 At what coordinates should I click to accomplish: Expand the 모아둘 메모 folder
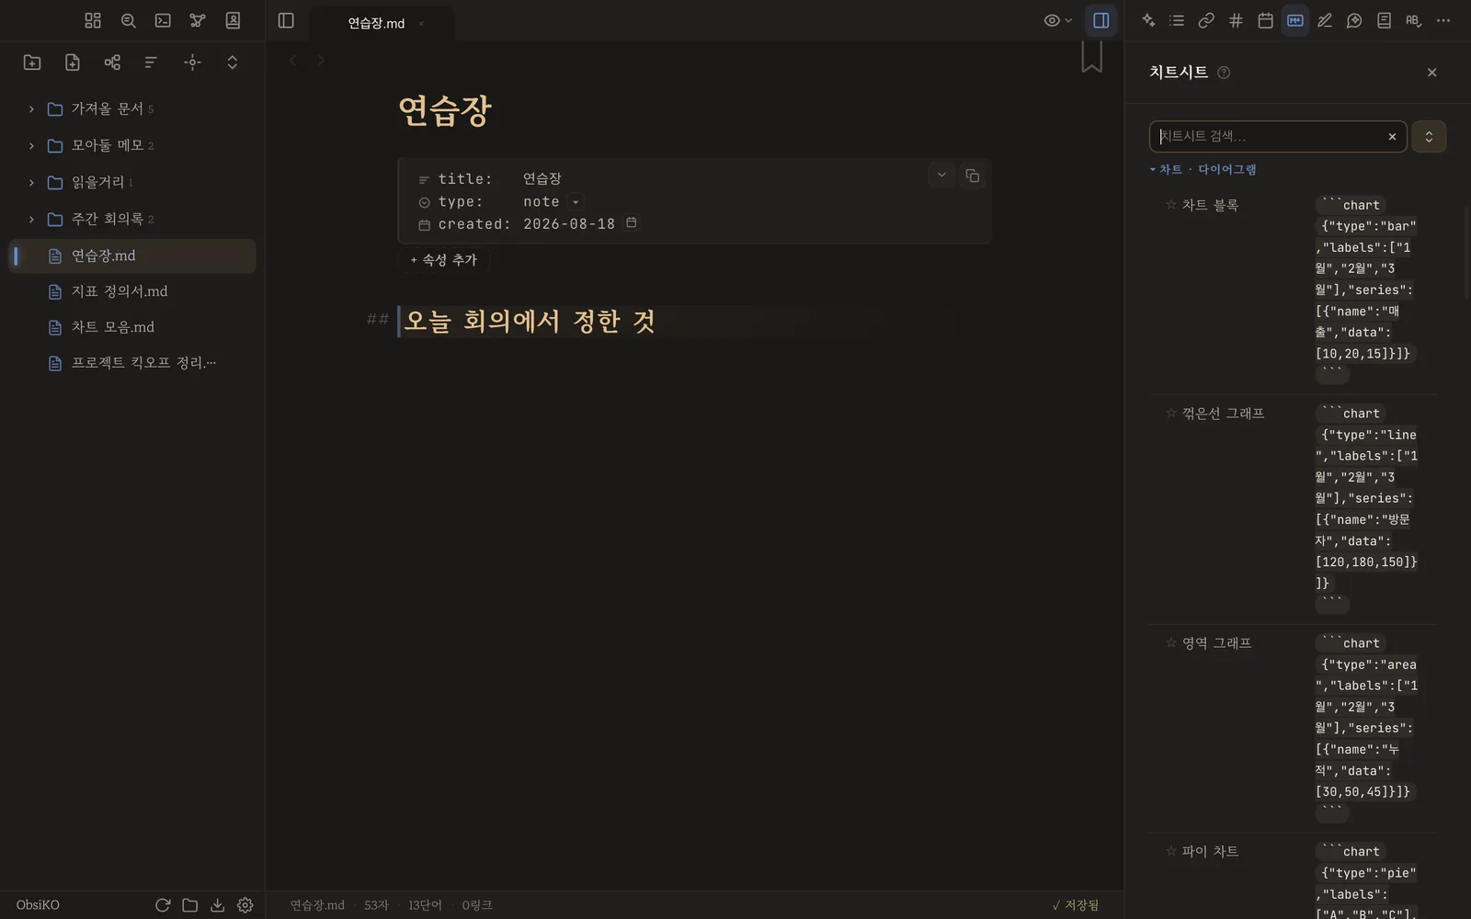[31, 146]
